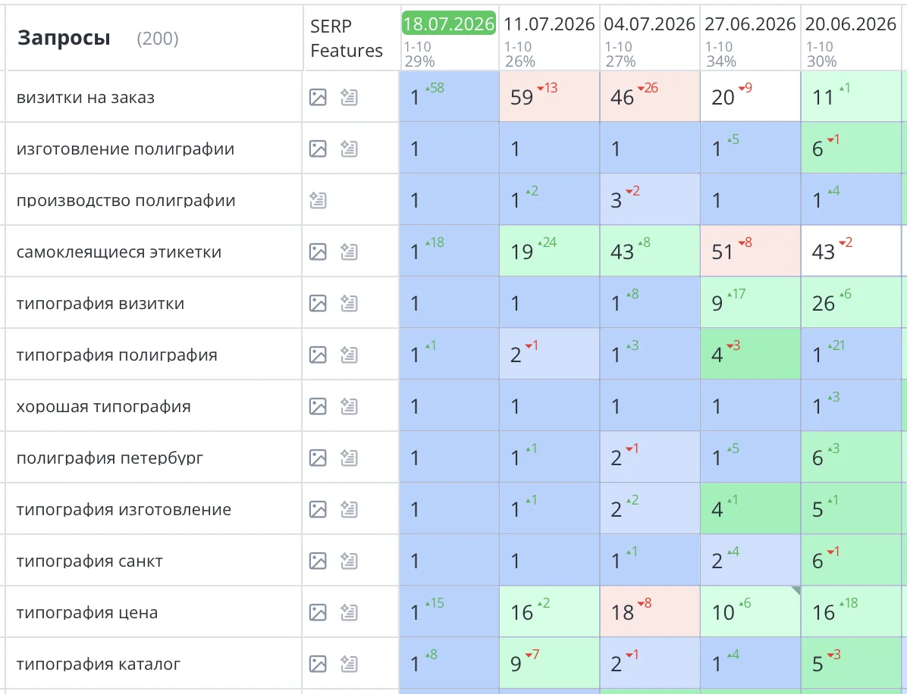
Task: Click position 59 cell for визитки на заказ
Action: coord(550,96)
